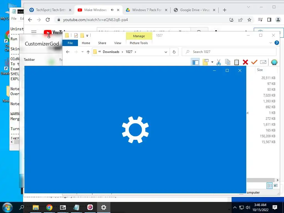Viewport: 284px width, 213px height.
Task: Close the TechSpot tab
Action: pos(70,10)
